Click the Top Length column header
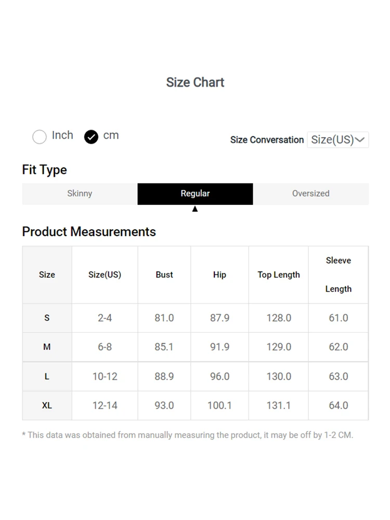This screenshot has width=390, height=520. [279, 275]
